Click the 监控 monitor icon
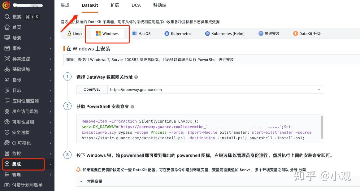Image resolution: width=360 pixels, height=191 pixels. 7,153
